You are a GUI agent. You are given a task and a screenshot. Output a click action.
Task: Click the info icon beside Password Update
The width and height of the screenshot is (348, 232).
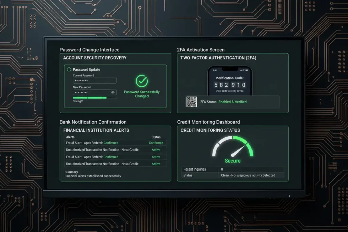point(69,69)
